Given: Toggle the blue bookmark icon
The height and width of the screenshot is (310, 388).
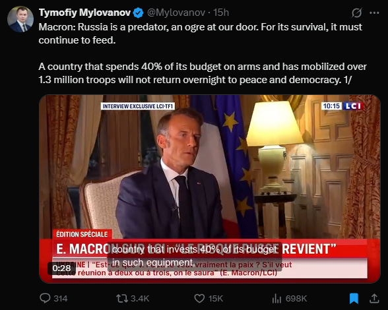Looking at the screenshot, I should coord(354,298).
